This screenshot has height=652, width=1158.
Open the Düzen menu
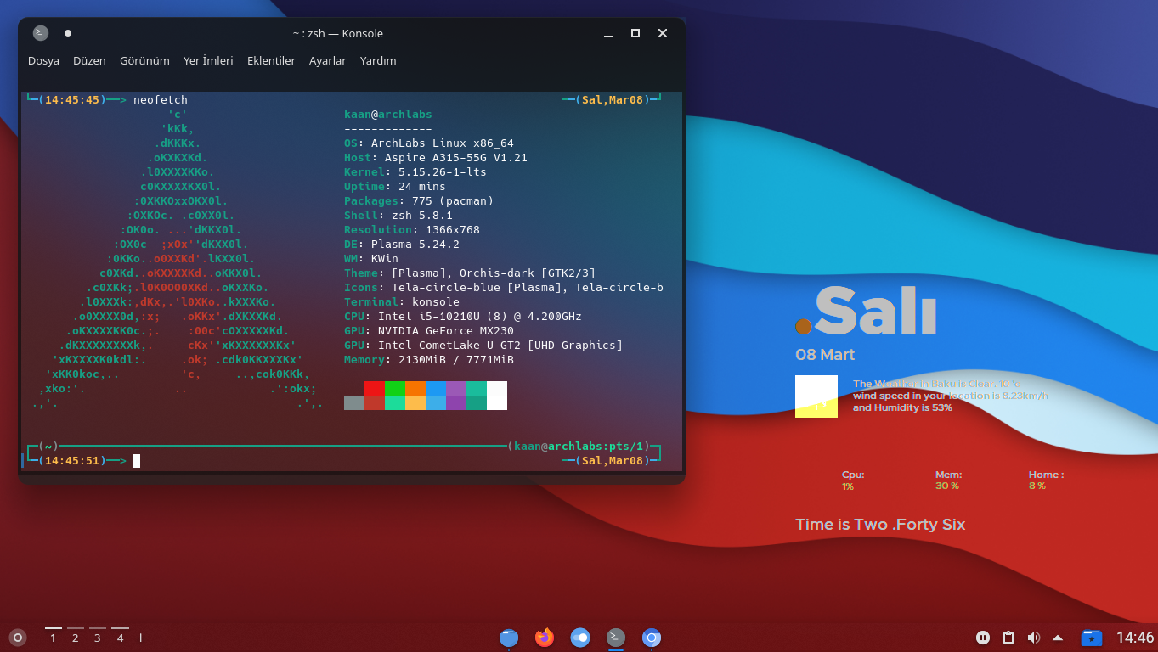89,61
